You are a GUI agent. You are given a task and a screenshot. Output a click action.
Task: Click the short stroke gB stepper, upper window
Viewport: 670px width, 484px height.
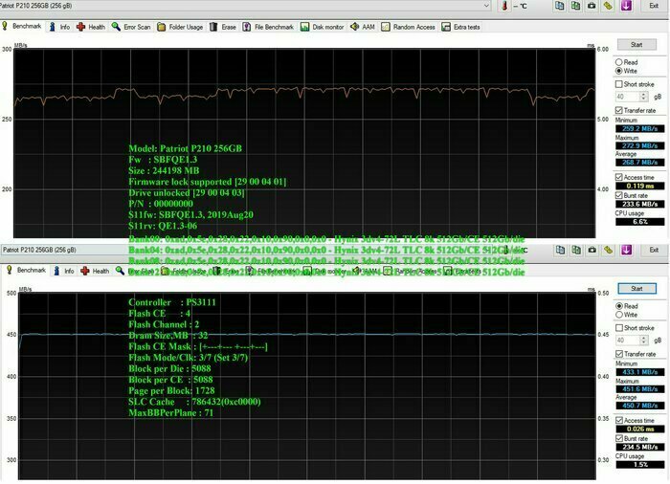click(x=644, y=97)
